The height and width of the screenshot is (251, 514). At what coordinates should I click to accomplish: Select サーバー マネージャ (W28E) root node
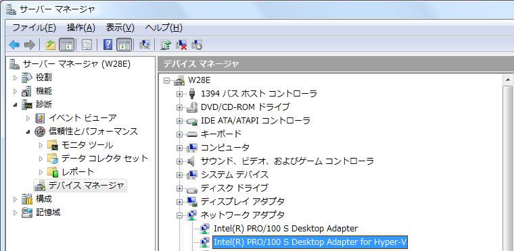tap(76, 64)
